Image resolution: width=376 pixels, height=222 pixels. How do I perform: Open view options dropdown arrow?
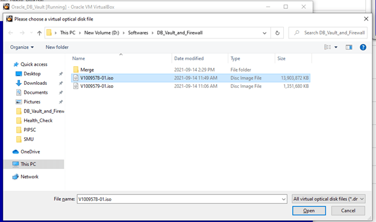(336, 47)
